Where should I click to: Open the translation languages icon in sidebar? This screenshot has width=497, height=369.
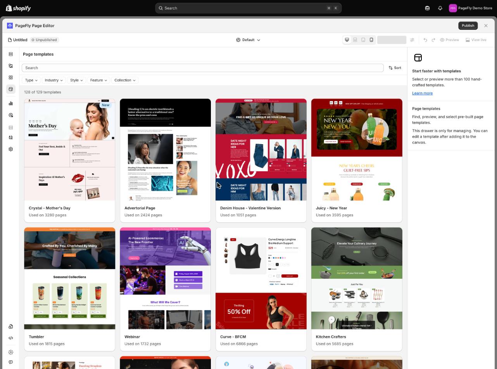(11, 137)
